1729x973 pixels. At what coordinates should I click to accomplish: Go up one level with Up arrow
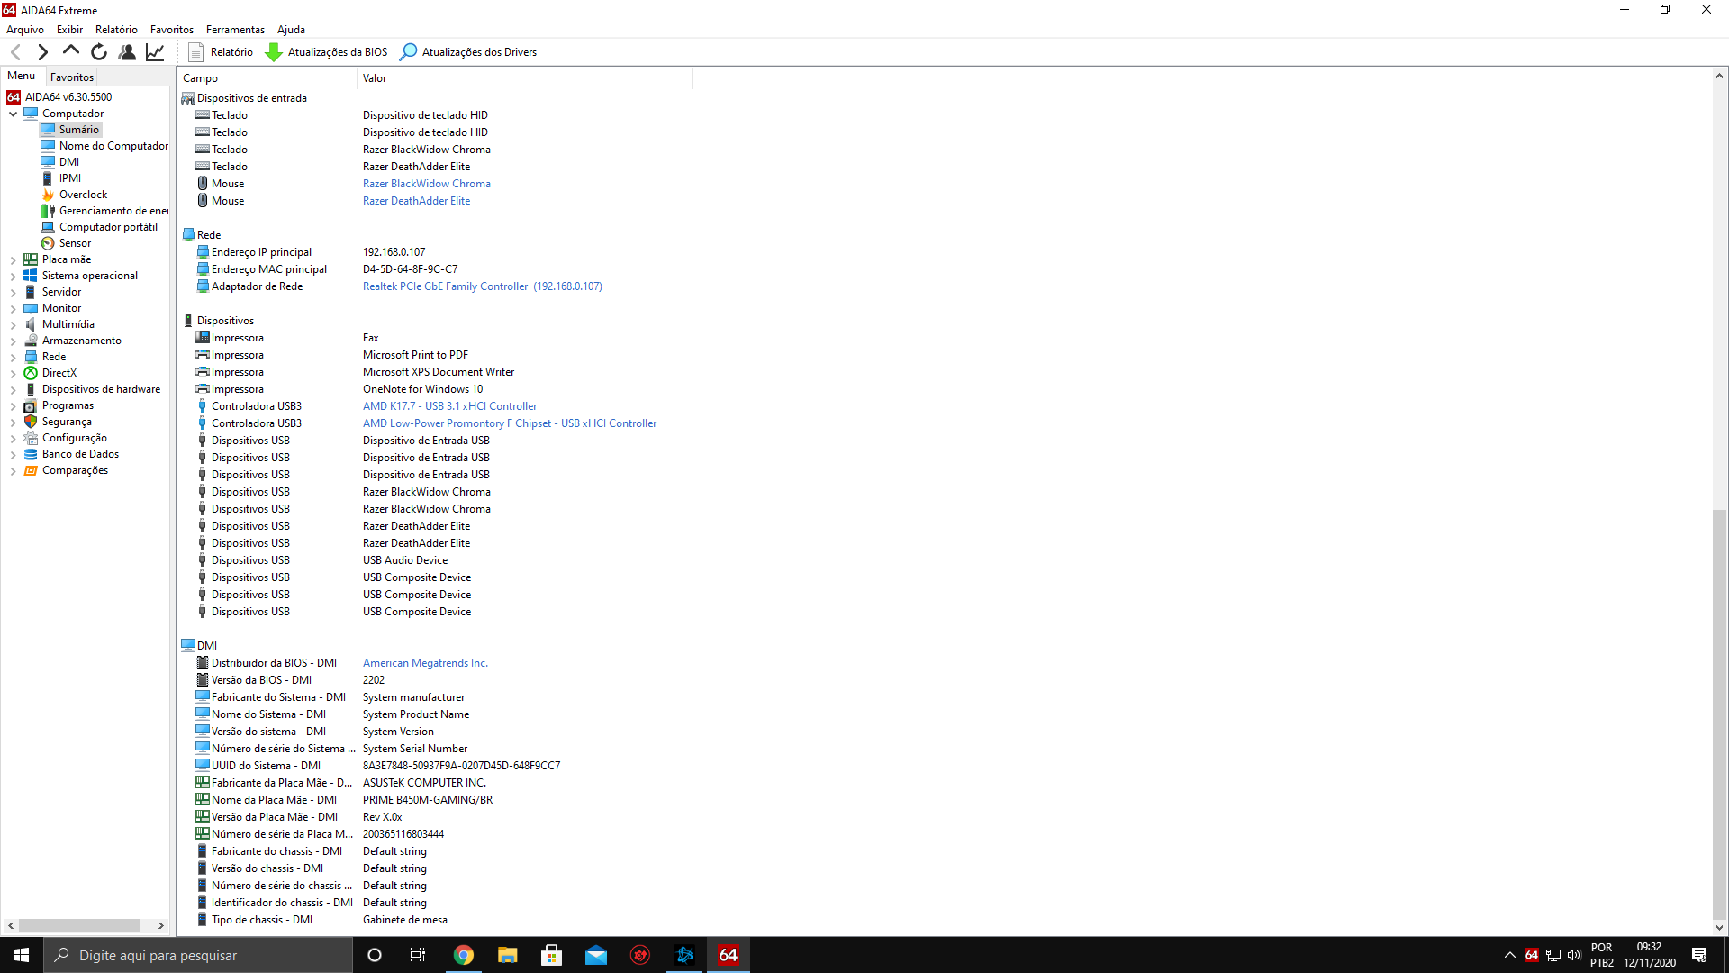point(70,51)
